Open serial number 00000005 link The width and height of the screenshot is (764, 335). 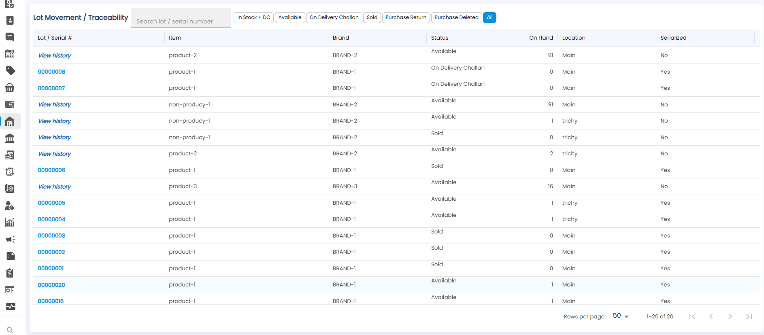pyautogui.click(x=51, y=203)
